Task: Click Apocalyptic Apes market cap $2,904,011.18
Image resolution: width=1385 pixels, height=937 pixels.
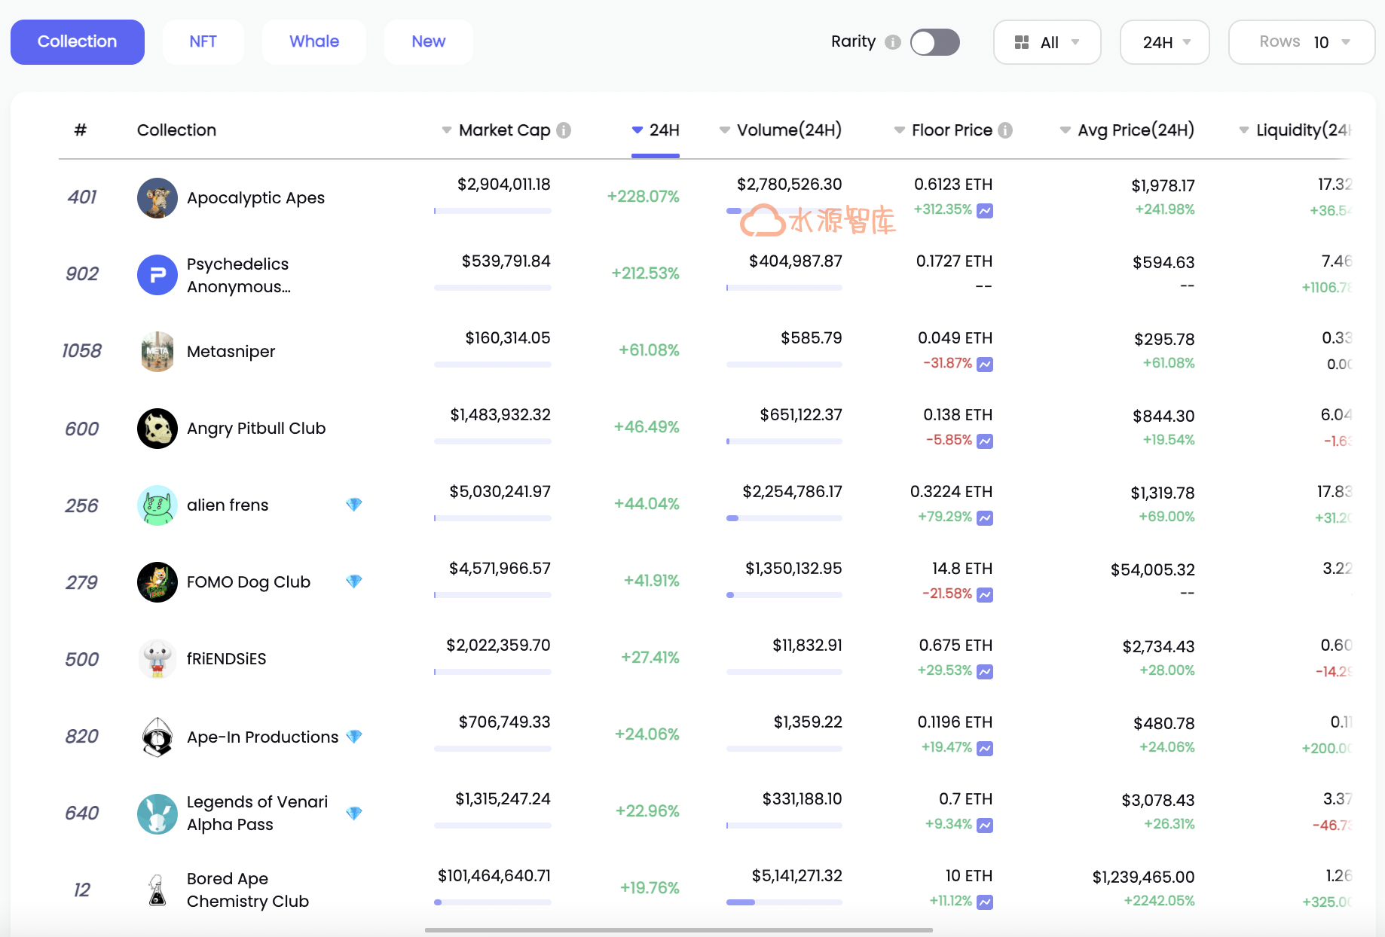Action: [x=504, y=185]
